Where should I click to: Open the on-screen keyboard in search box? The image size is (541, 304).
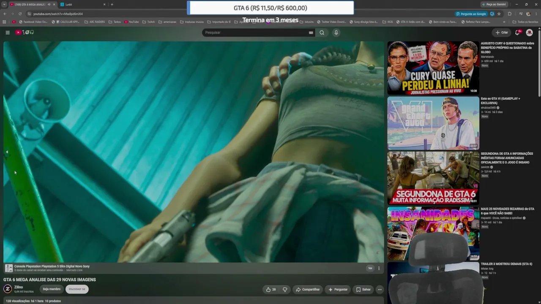click(311, 33)
